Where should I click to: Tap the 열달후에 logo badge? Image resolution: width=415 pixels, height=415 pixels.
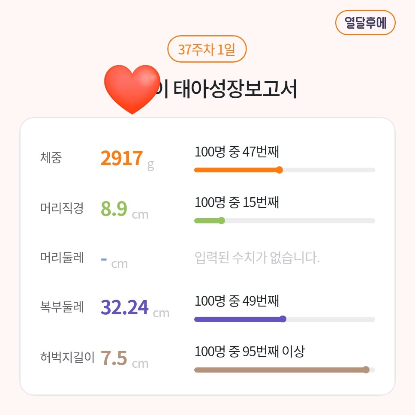[365, 23]
